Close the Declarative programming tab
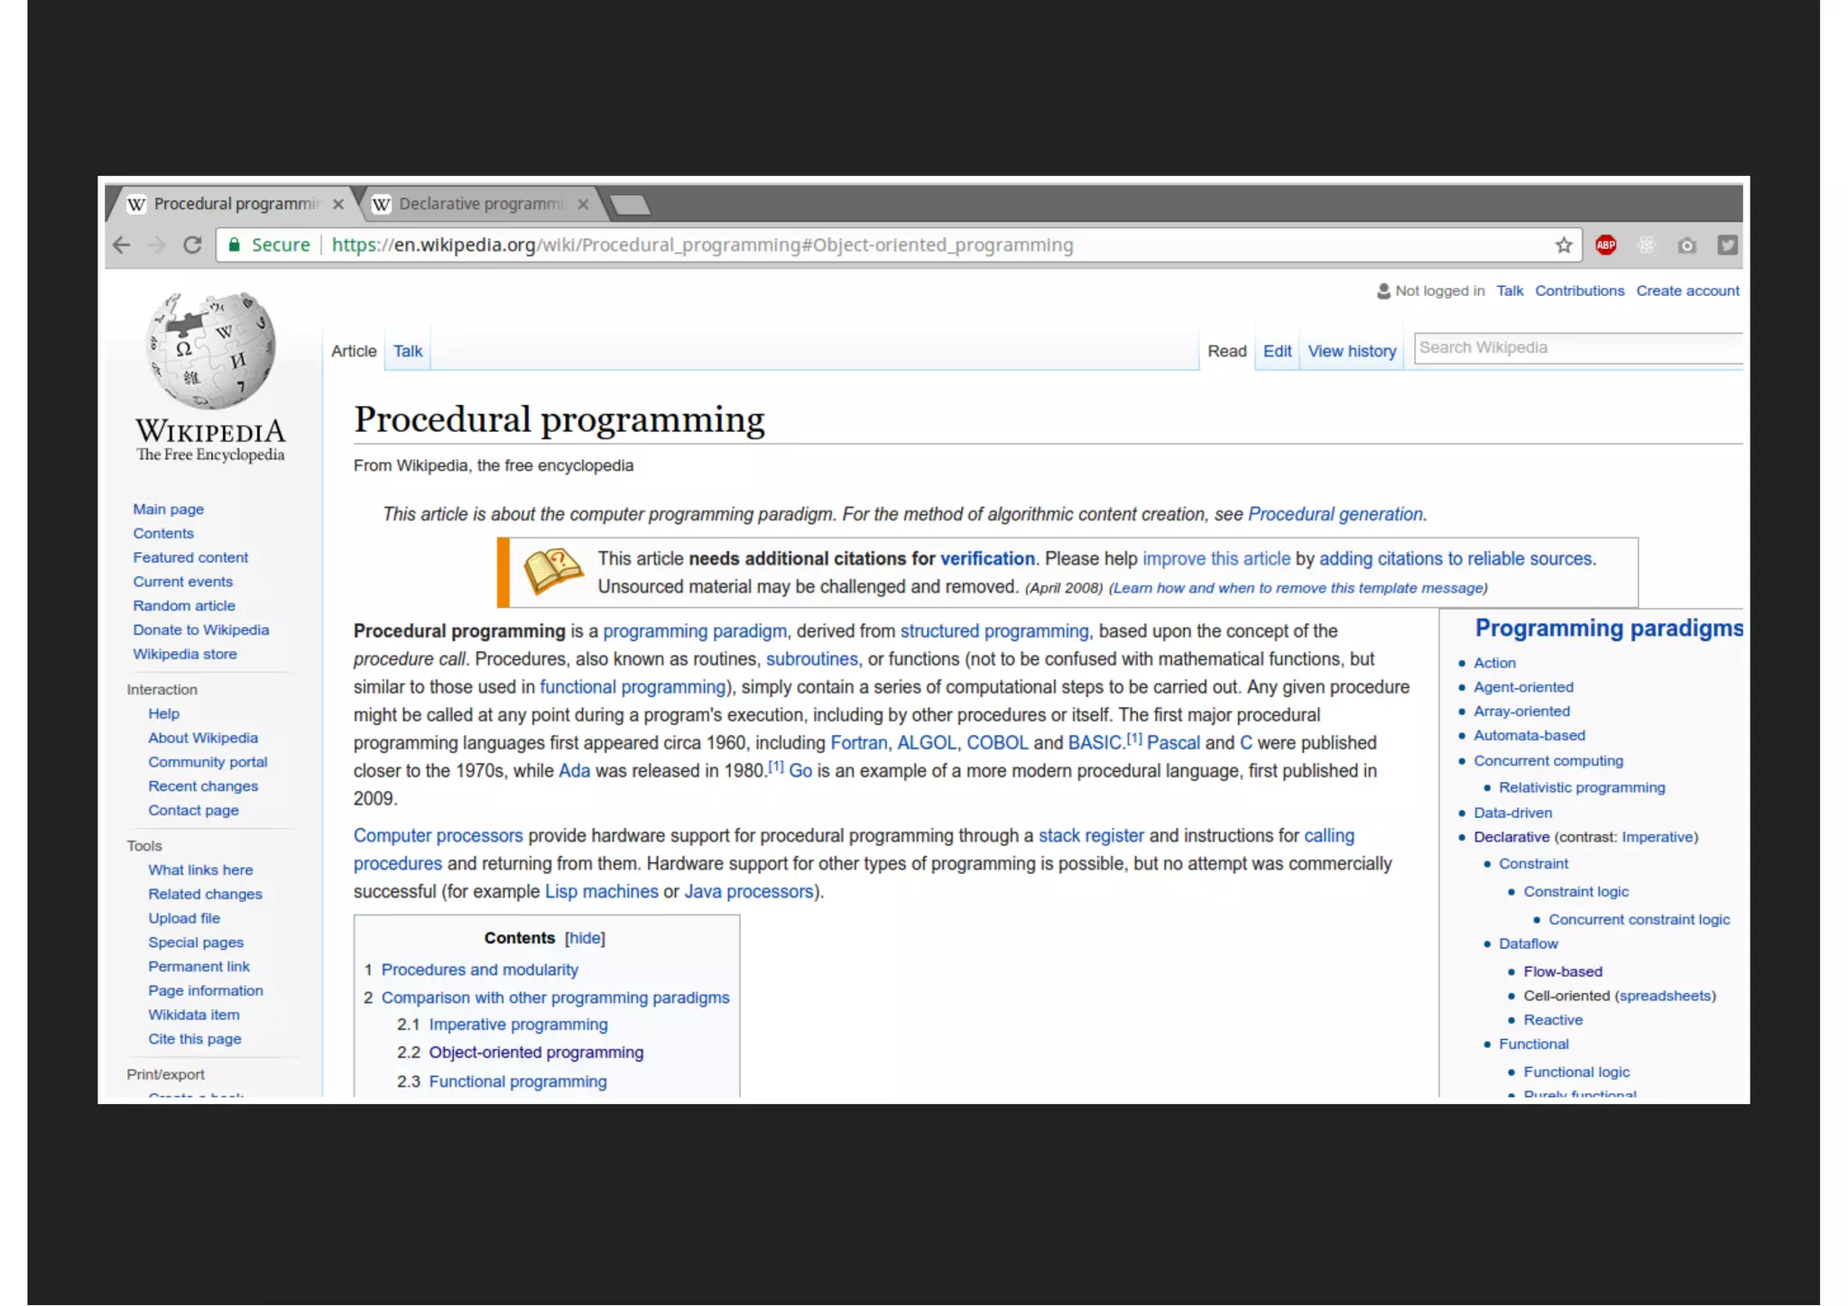This screenshot has height=1306, width=1848. click(x=583, y=205)
